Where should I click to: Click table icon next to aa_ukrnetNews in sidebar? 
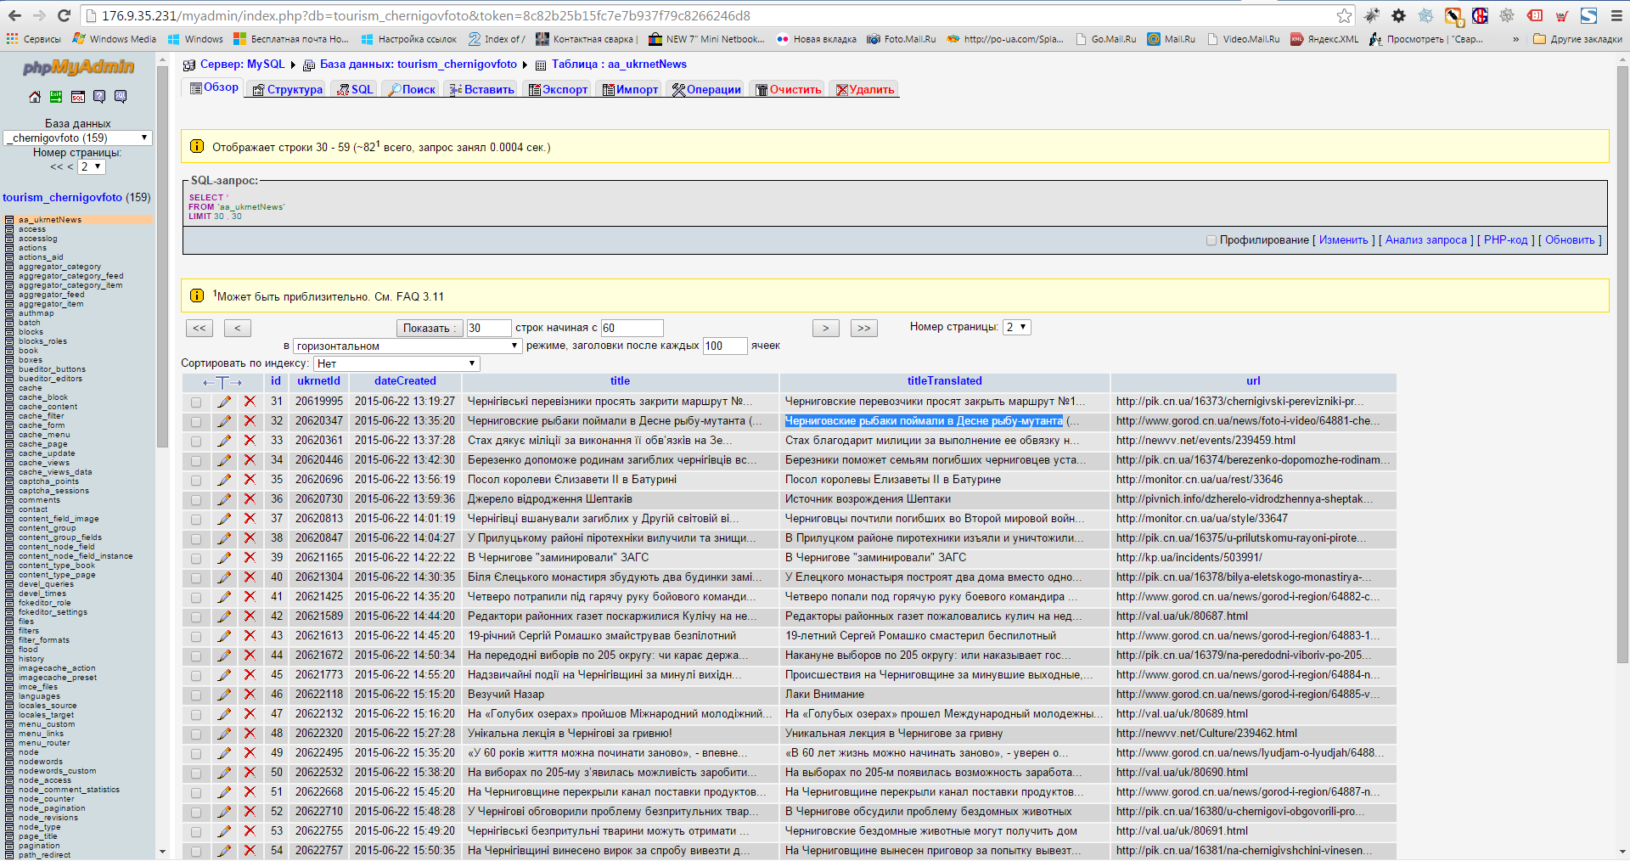coord(9,220)
